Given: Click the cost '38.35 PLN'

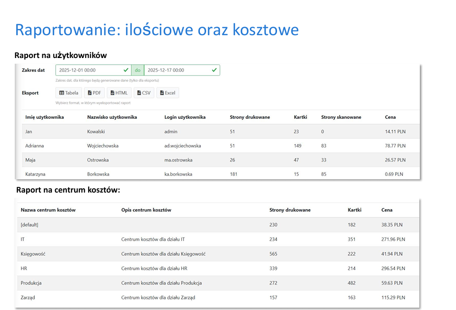Looking at the screenshot, I should (392, 225).
